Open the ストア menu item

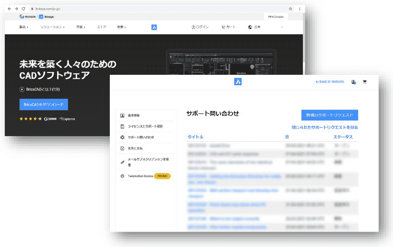point(102,27)
